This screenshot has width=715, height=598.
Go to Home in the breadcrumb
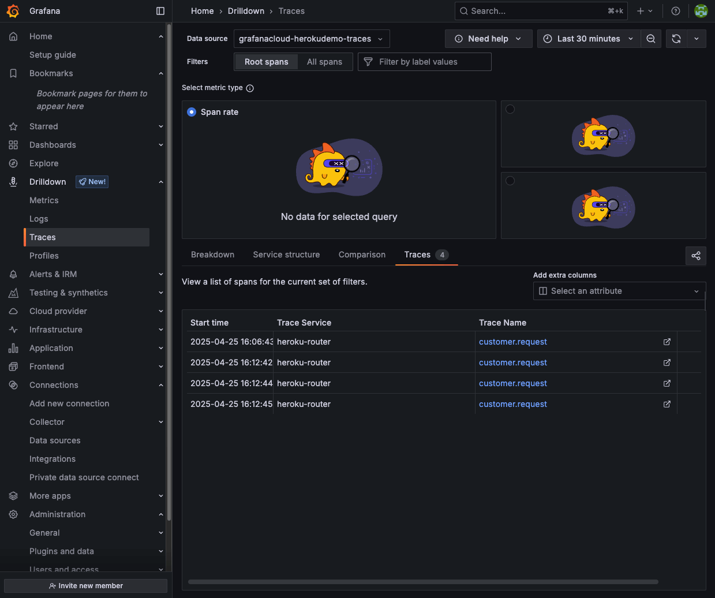point(203,11)
